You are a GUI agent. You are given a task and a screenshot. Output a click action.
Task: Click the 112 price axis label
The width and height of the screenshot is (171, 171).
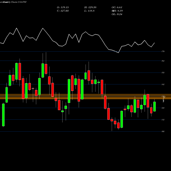tap(163, 120)
